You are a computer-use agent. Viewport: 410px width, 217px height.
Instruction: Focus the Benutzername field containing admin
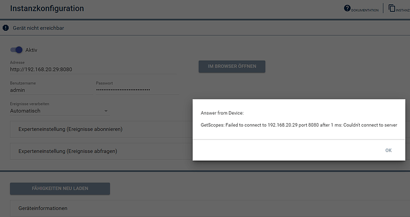51,90
